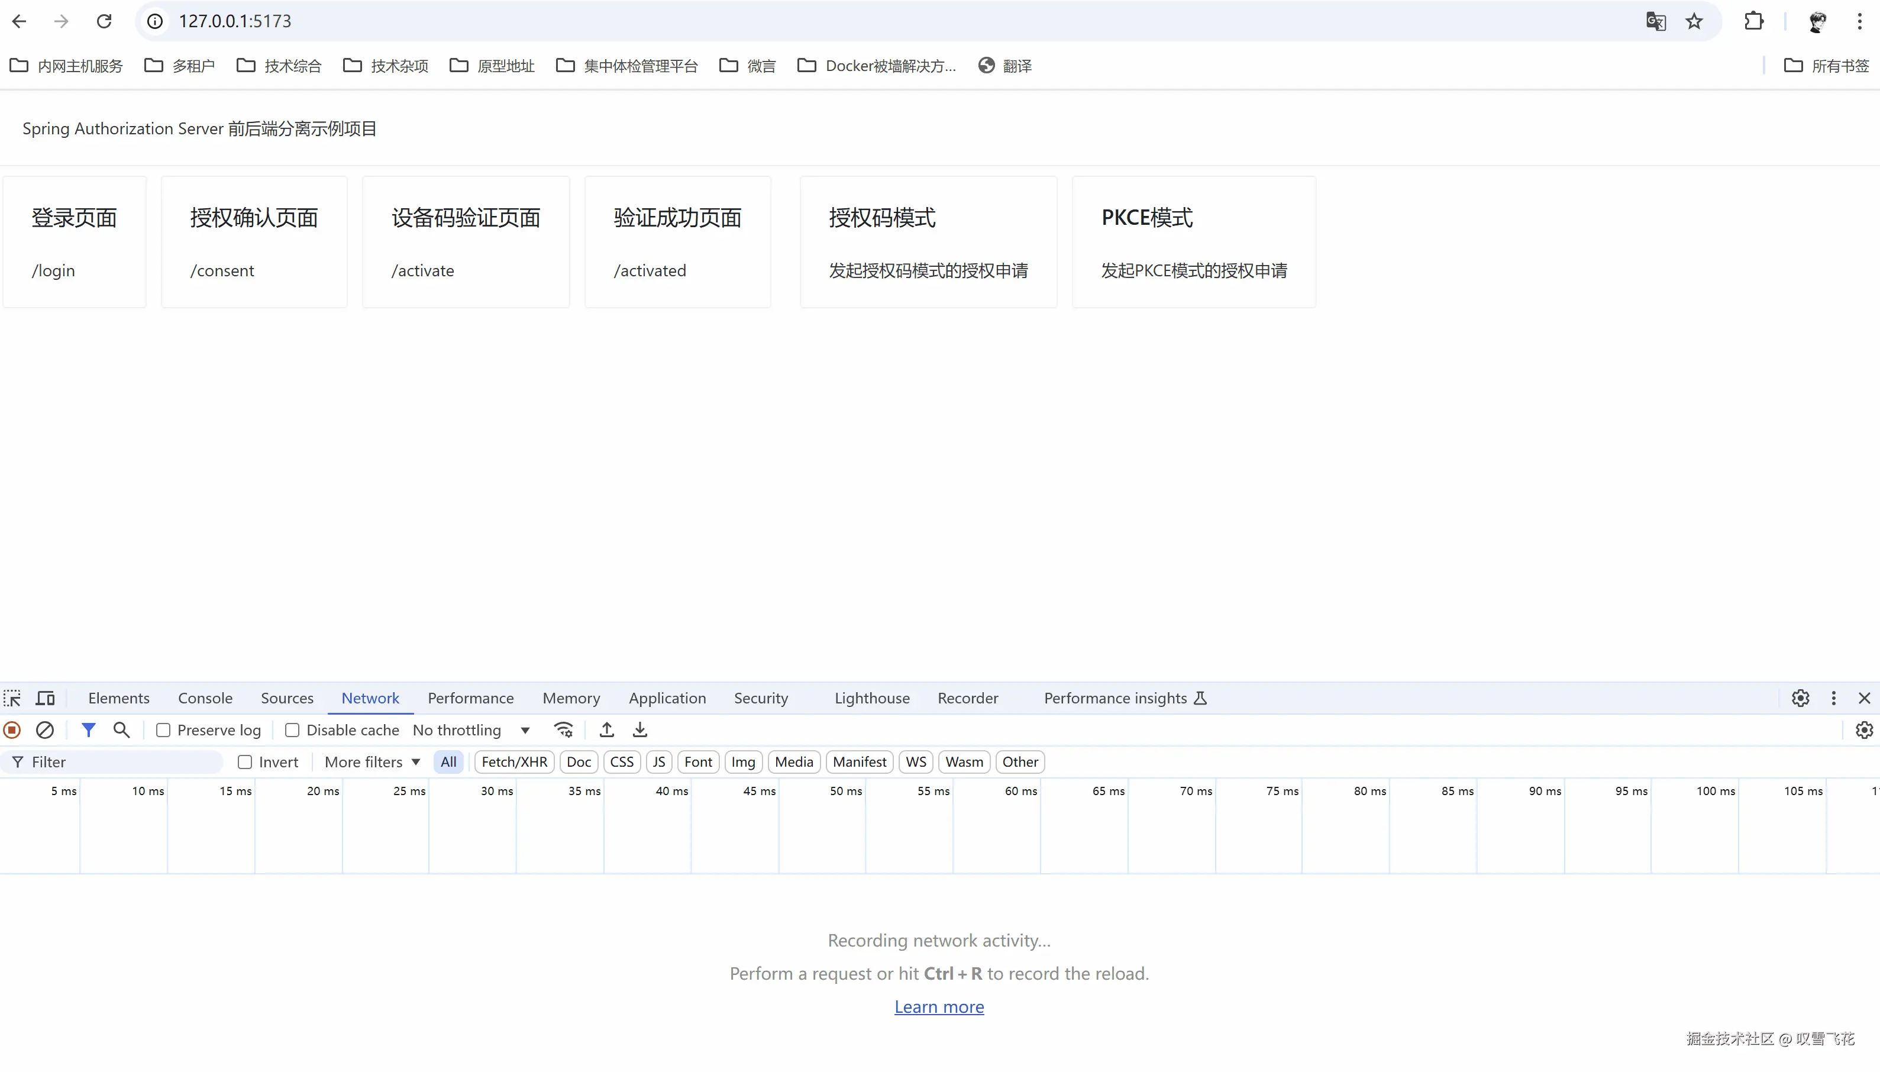Open the profile avatar menu
This screenshot has height=1072, width=1880.
tap(1817, 21)
